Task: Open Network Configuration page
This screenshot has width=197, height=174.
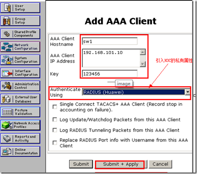Action: click(20, 47)
